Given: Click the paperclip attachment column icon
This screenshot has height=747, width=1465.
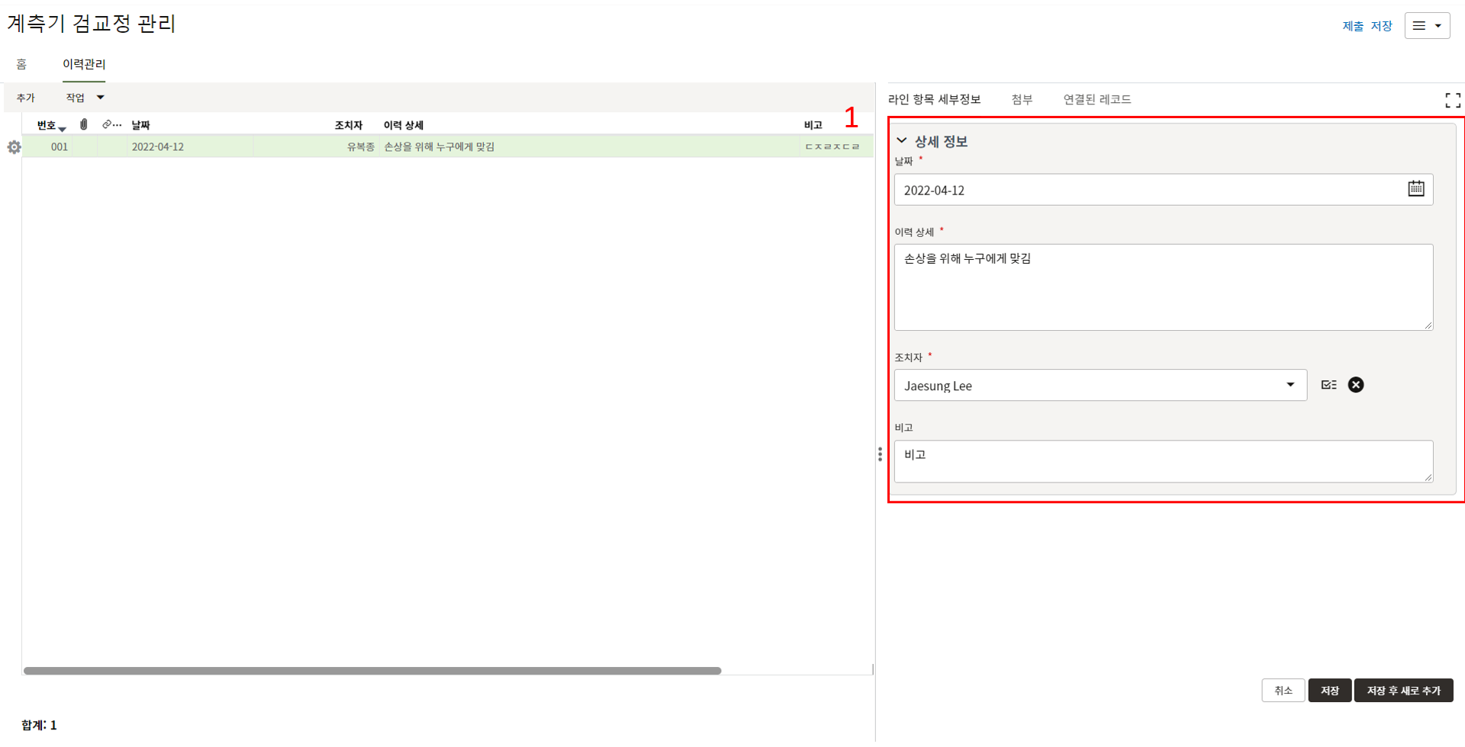Looking at the screenshot, I should click(x=84, y=124).
